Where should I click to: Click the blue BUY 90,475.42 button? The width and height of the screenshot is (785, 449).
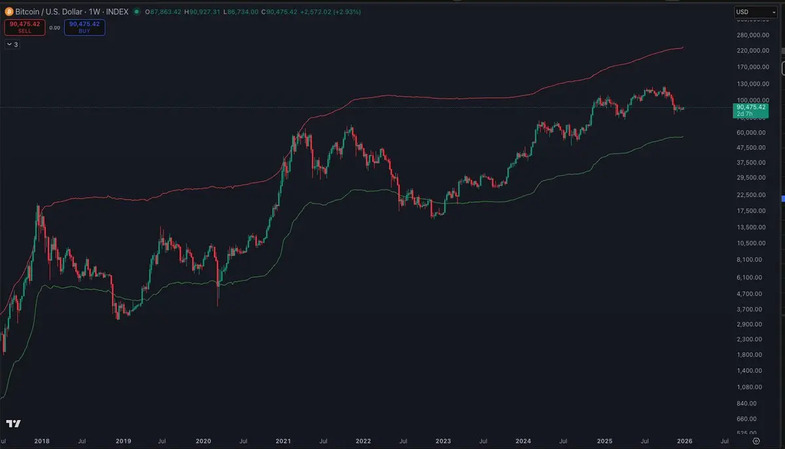coord(84,27)
